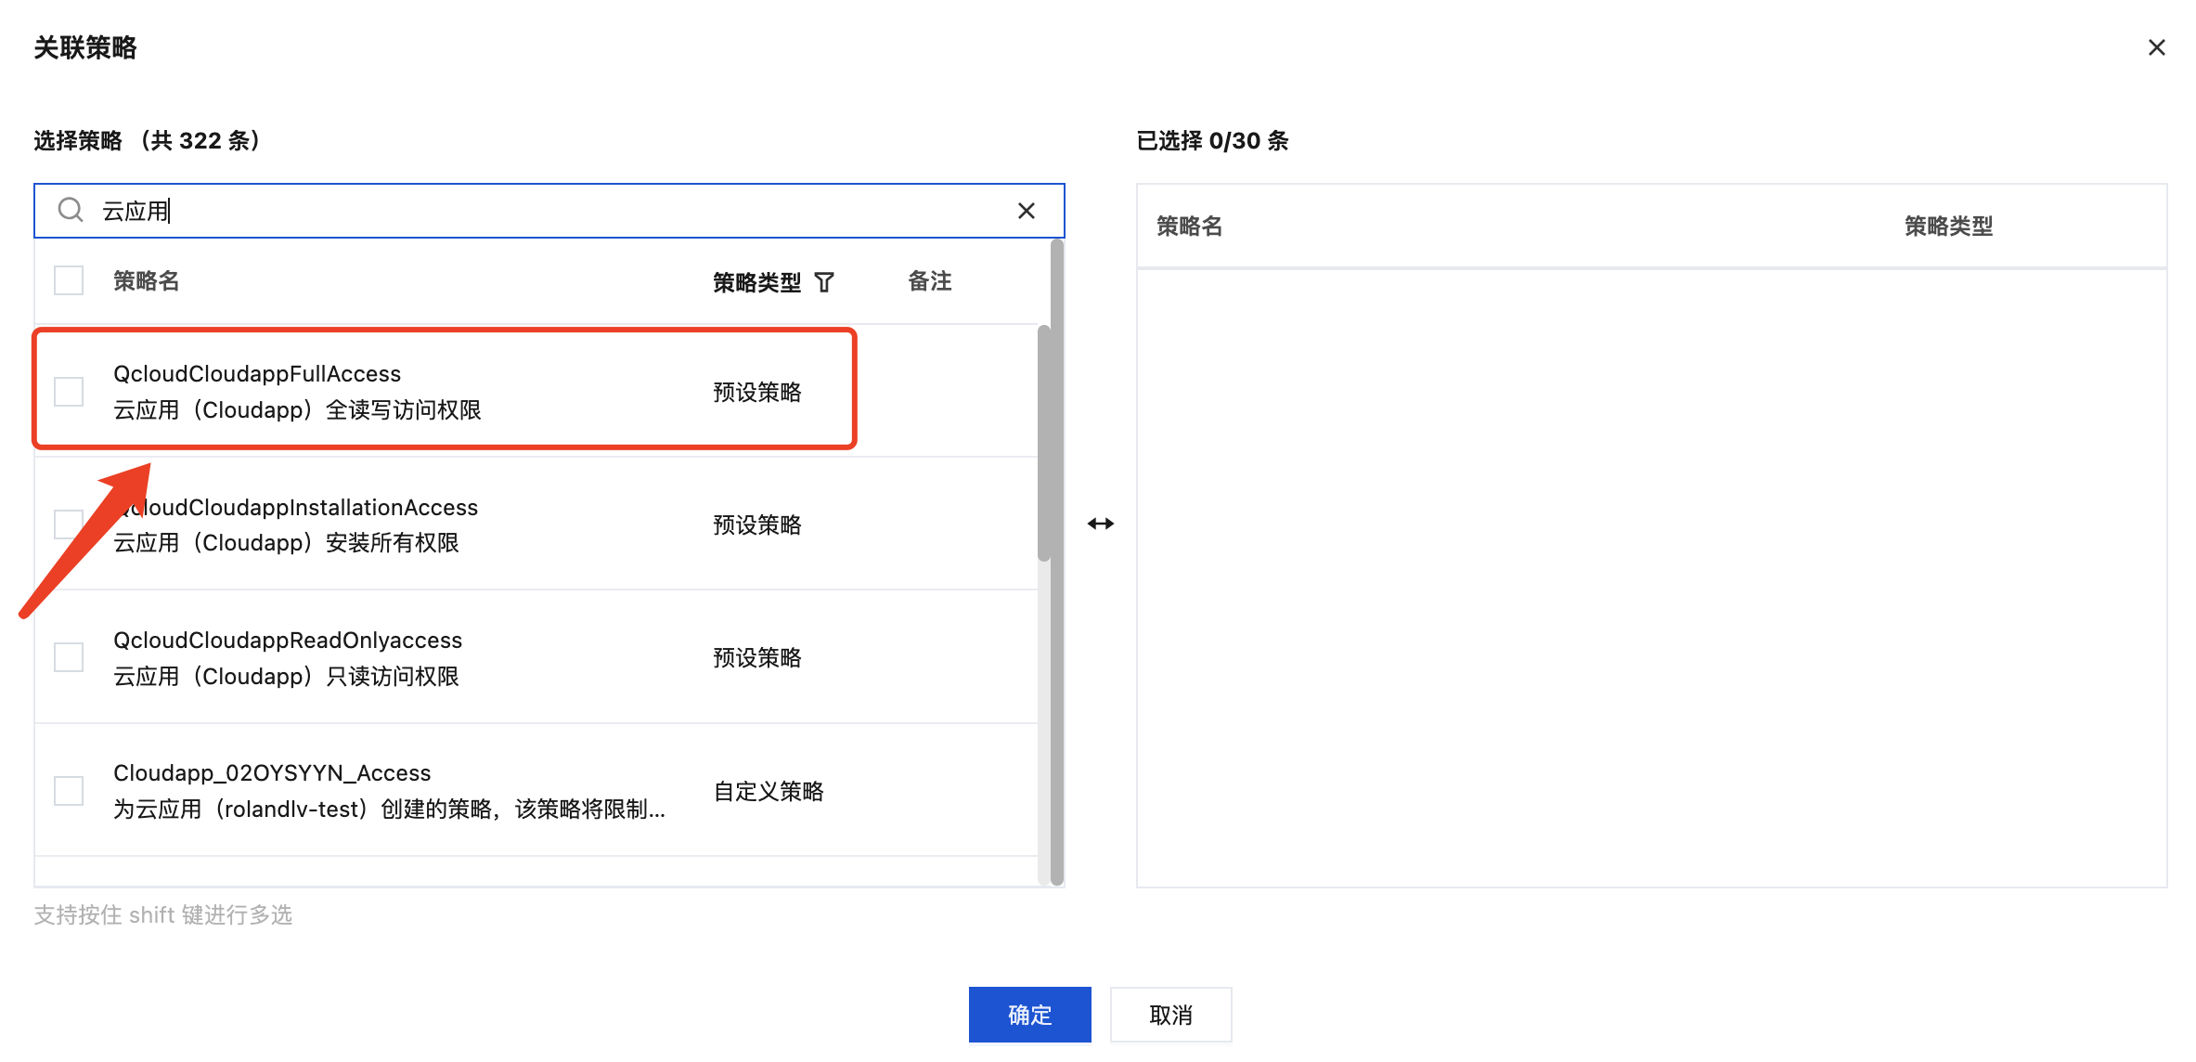Click the 确定 confirm button
The image size is (2196, 1062).
point(1029,1015)
